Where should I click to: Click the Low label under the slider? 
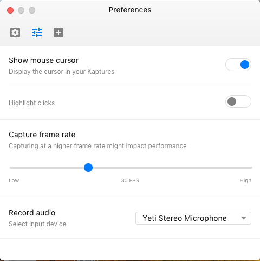tap(14, 180)
